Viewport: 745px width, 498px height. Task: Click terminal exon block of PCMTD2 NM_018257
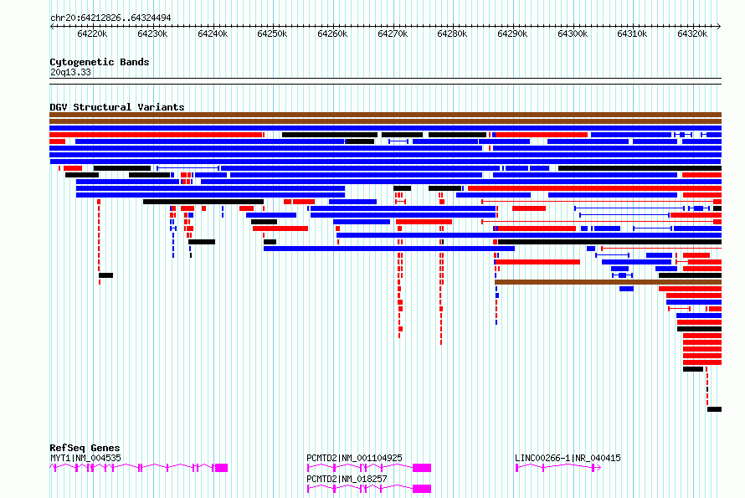coord(422,489)
